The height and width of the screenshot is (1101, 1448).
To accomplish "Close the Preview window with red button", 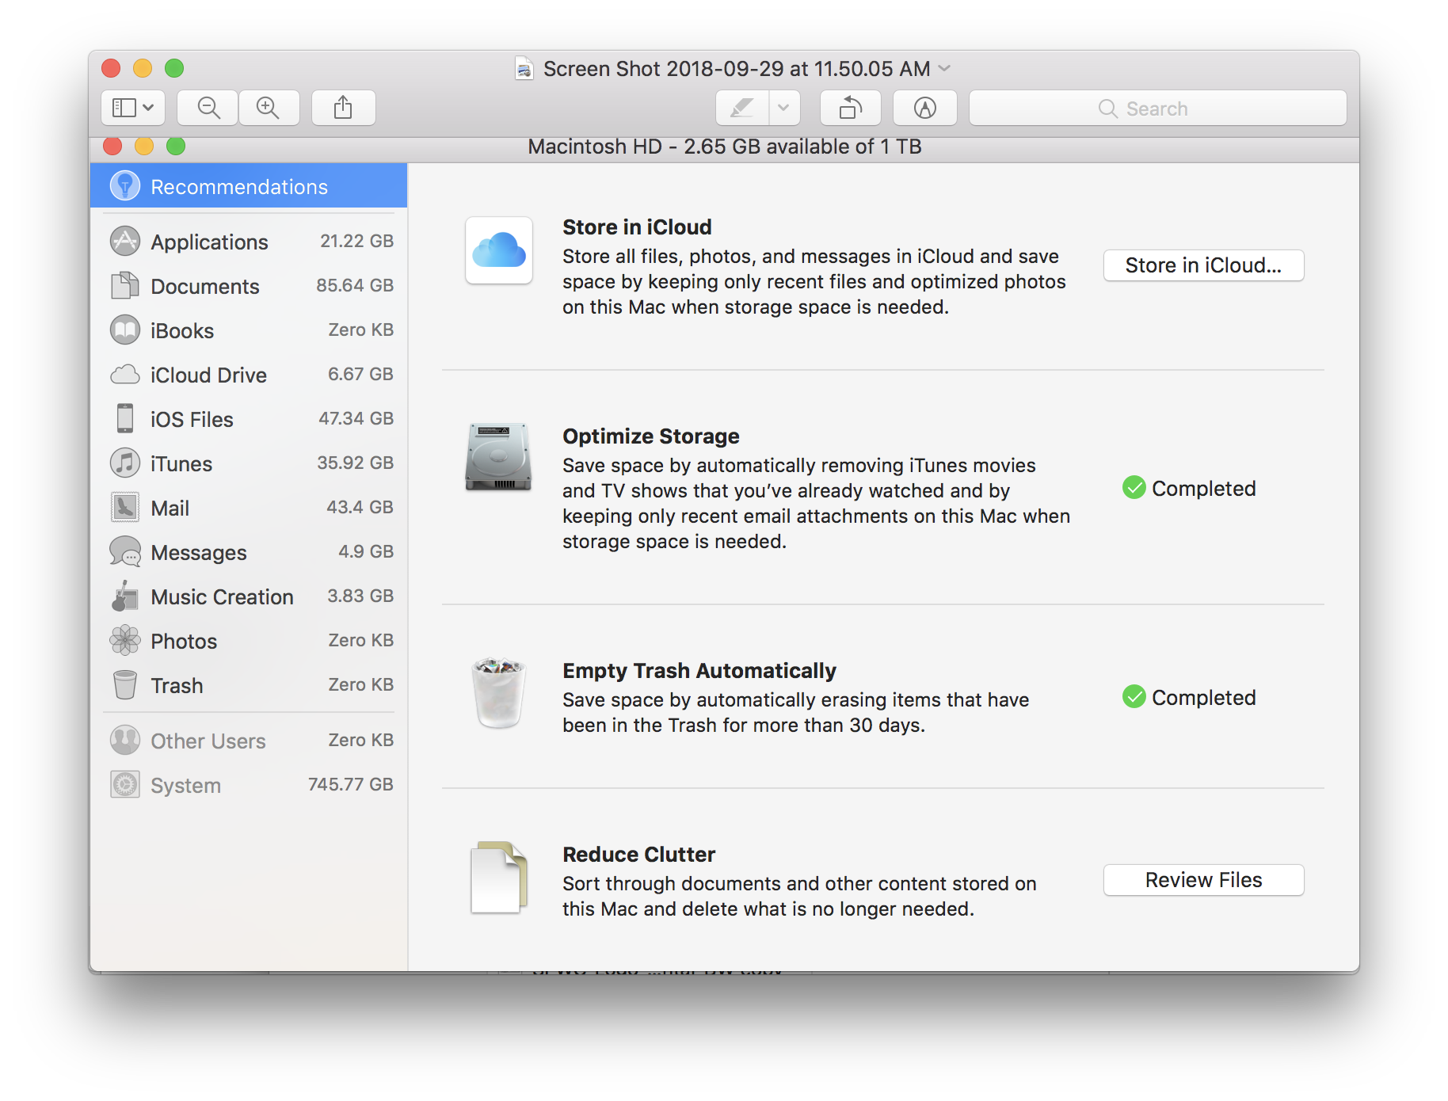I will pos(112,69).
